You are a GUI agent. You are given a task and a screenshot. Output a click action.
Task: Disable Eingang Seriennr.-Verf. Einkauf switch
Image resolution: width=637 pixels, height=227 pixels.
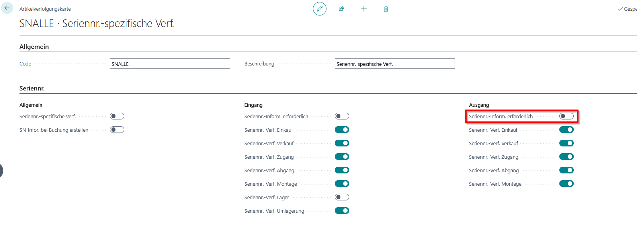click(x=342, y=130)
